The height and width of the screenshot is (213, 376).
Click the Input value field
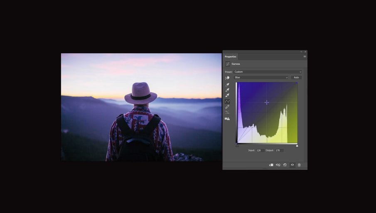point(260,150)
